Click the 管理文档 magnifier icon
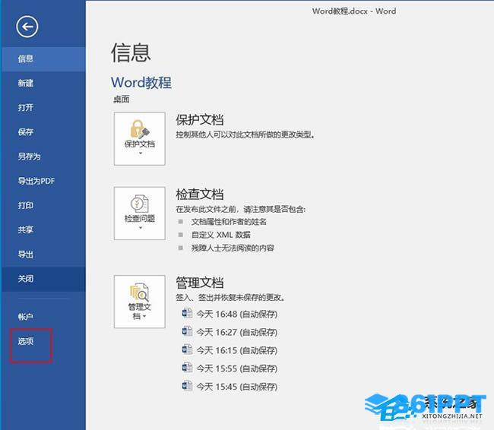The width and height of the screenshot is (494, 430). (x=140, y=292)
